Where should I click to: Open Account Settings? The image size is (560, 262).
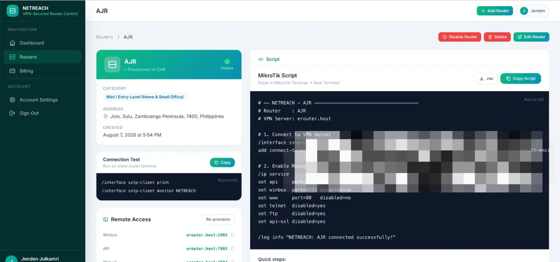43,100
